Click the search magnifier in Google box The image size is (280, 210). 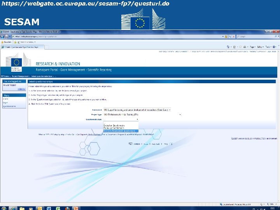pos(276,37)
